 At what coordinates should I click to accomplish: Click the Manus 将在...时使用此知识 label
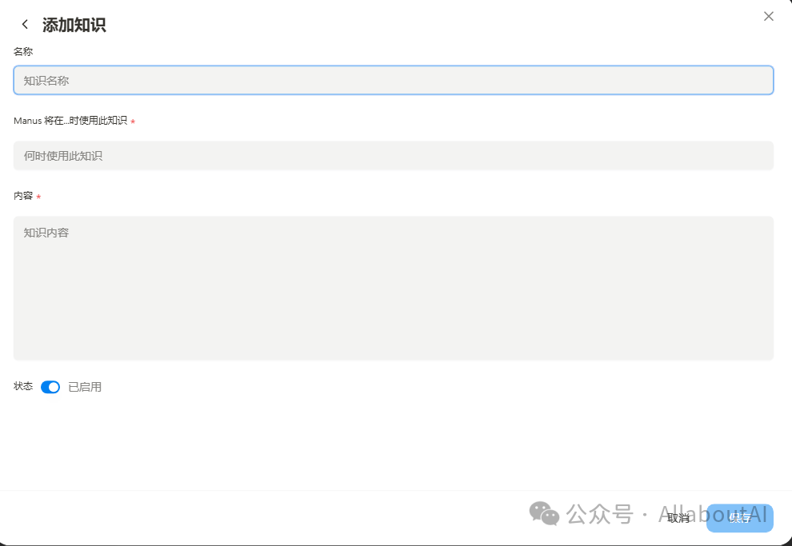70,121
